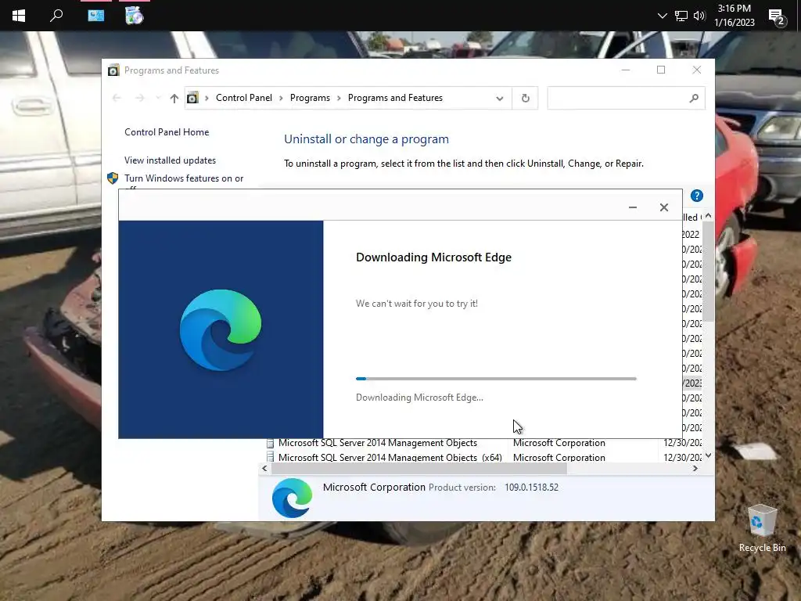Open the Windows Start menu
The height and width of the screenshot is (601, 801).
[19, 16]
